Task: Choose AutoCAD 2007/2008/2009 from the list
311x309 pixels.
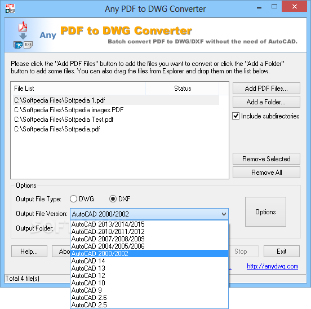Action: tap(149, 239)
